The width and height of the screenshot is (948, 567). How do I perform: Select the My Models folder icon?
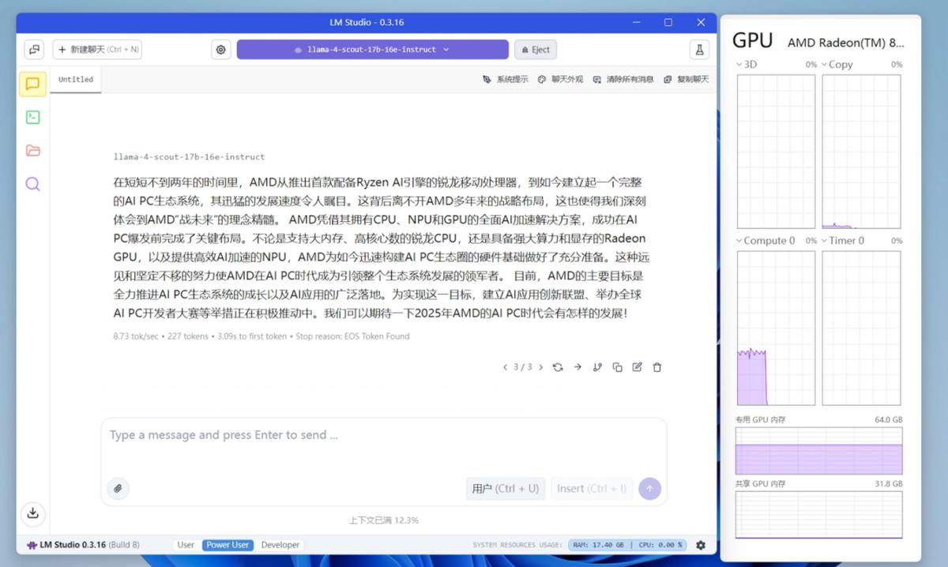(x=32, y=150)
